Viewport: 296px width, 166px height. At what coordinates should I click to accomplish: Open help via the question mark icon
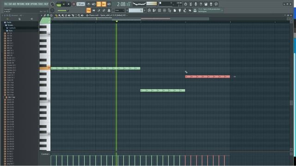click(201, 4)
